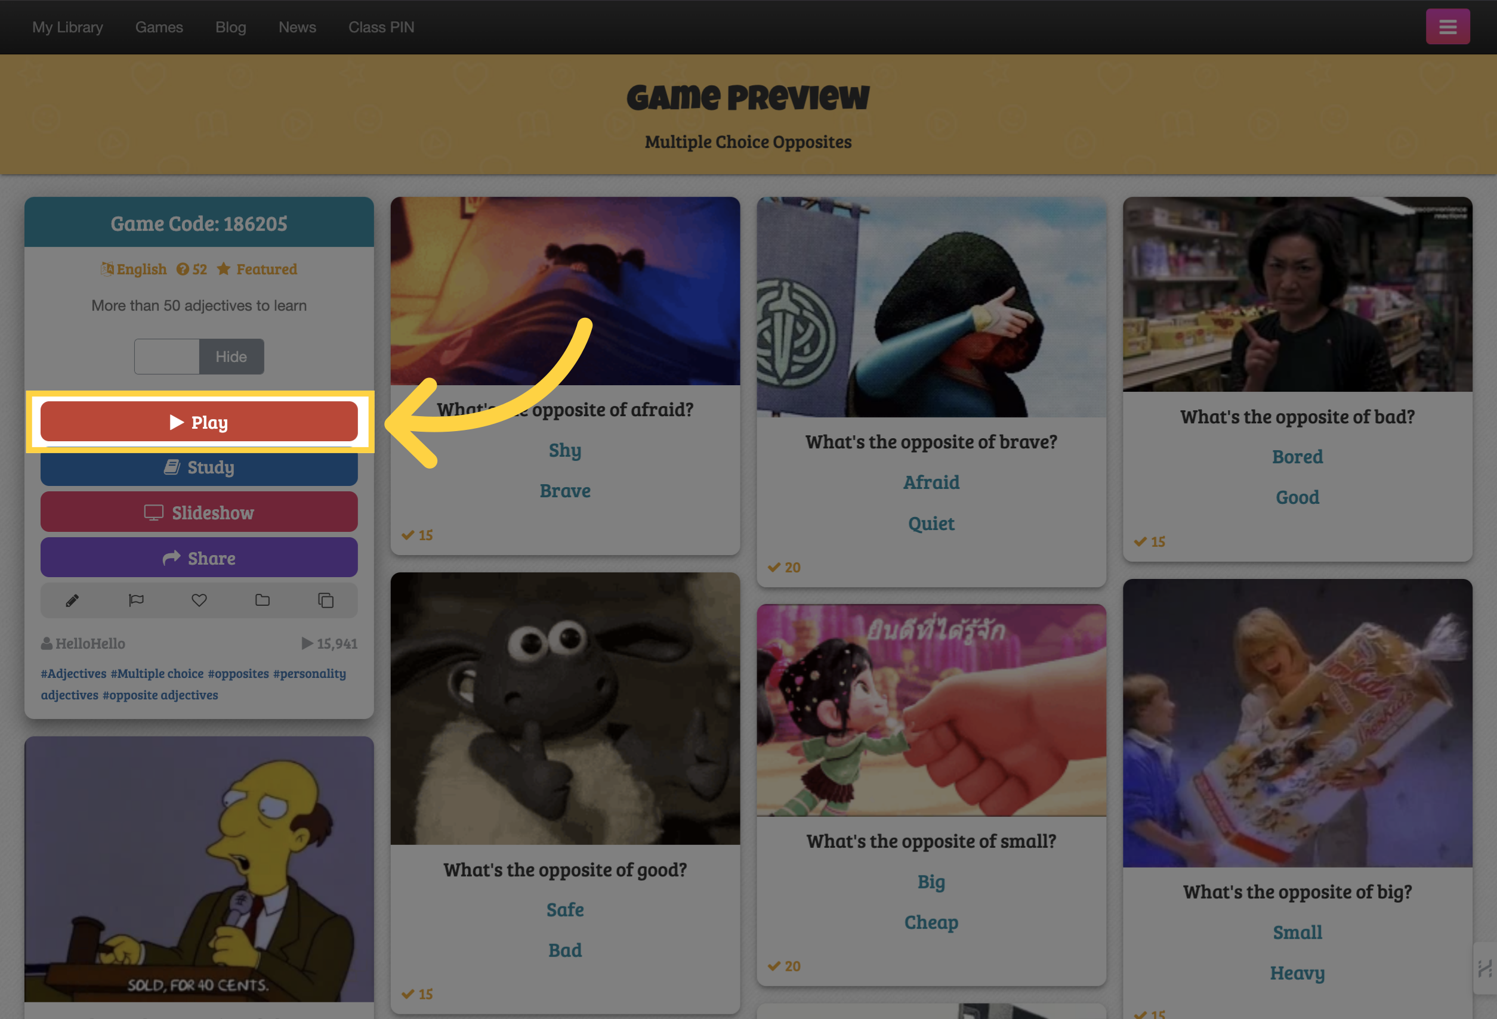Open My Library in navigation

click(x=67, y=27)
